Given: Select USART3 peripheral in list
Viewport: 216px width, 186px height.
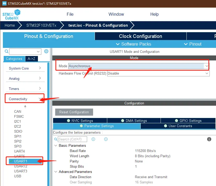Looking at the screenshot, I should click(21, 171).
